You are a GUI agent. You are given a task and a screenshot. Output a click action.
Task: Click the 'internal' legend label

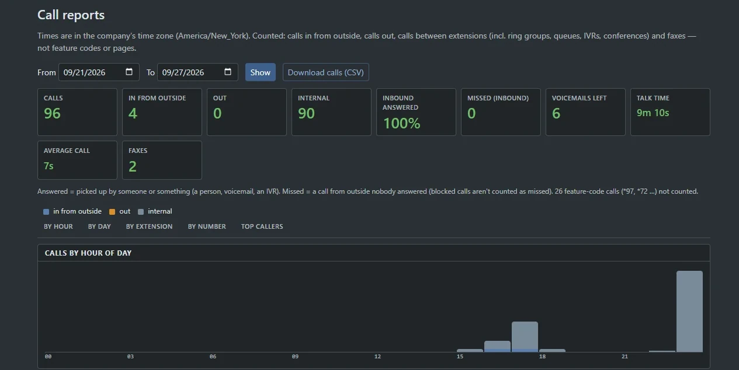click(160, 211)
